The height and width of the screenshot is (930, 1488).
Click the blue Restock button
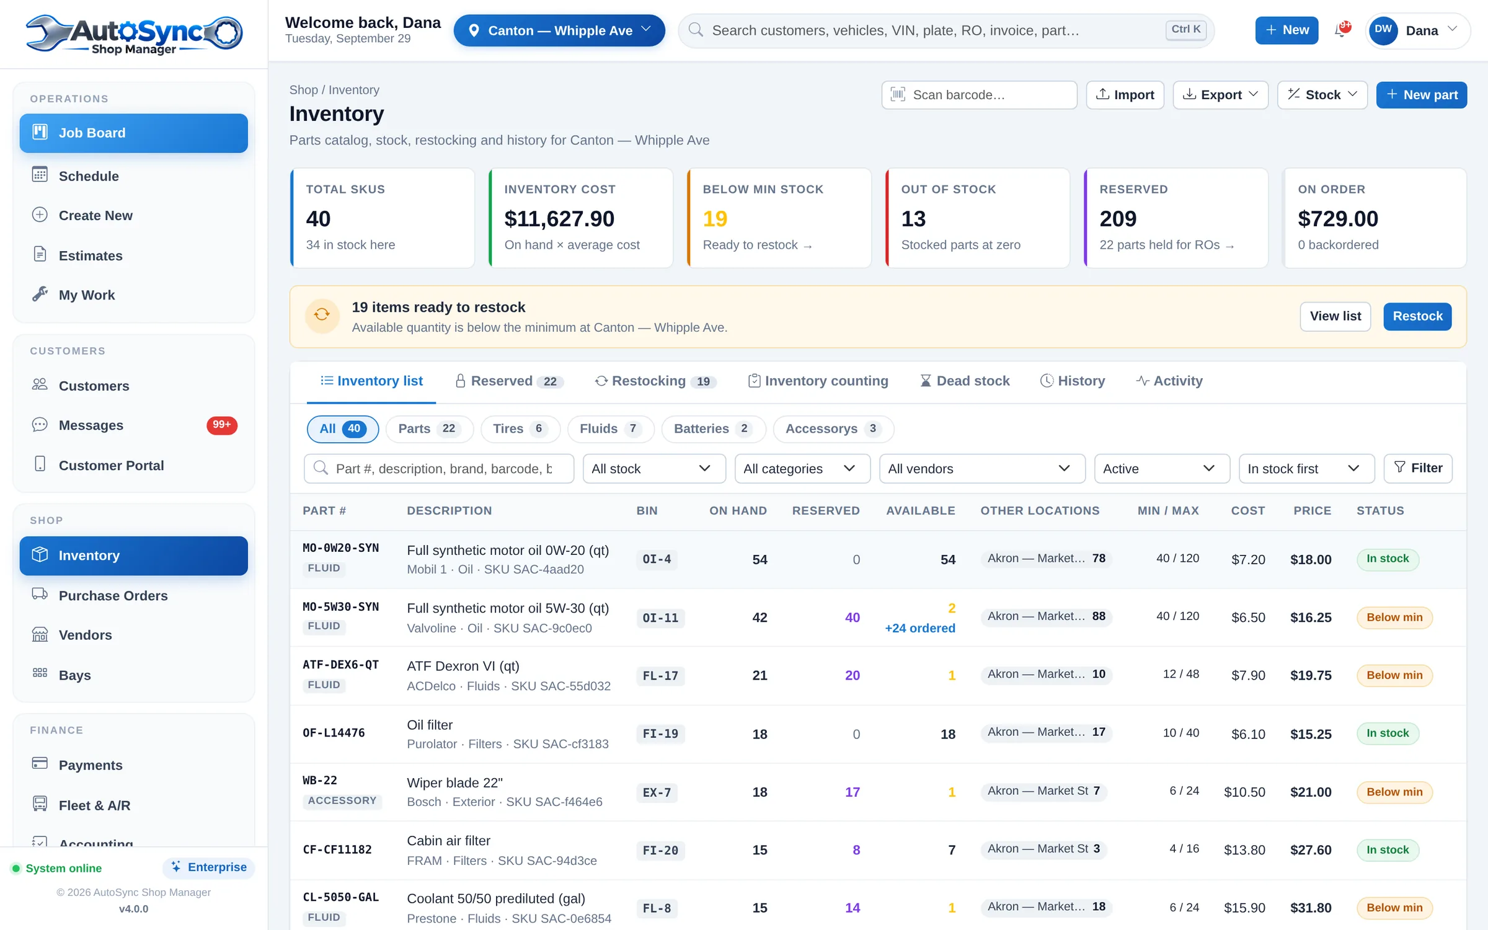pos(1417,316)
